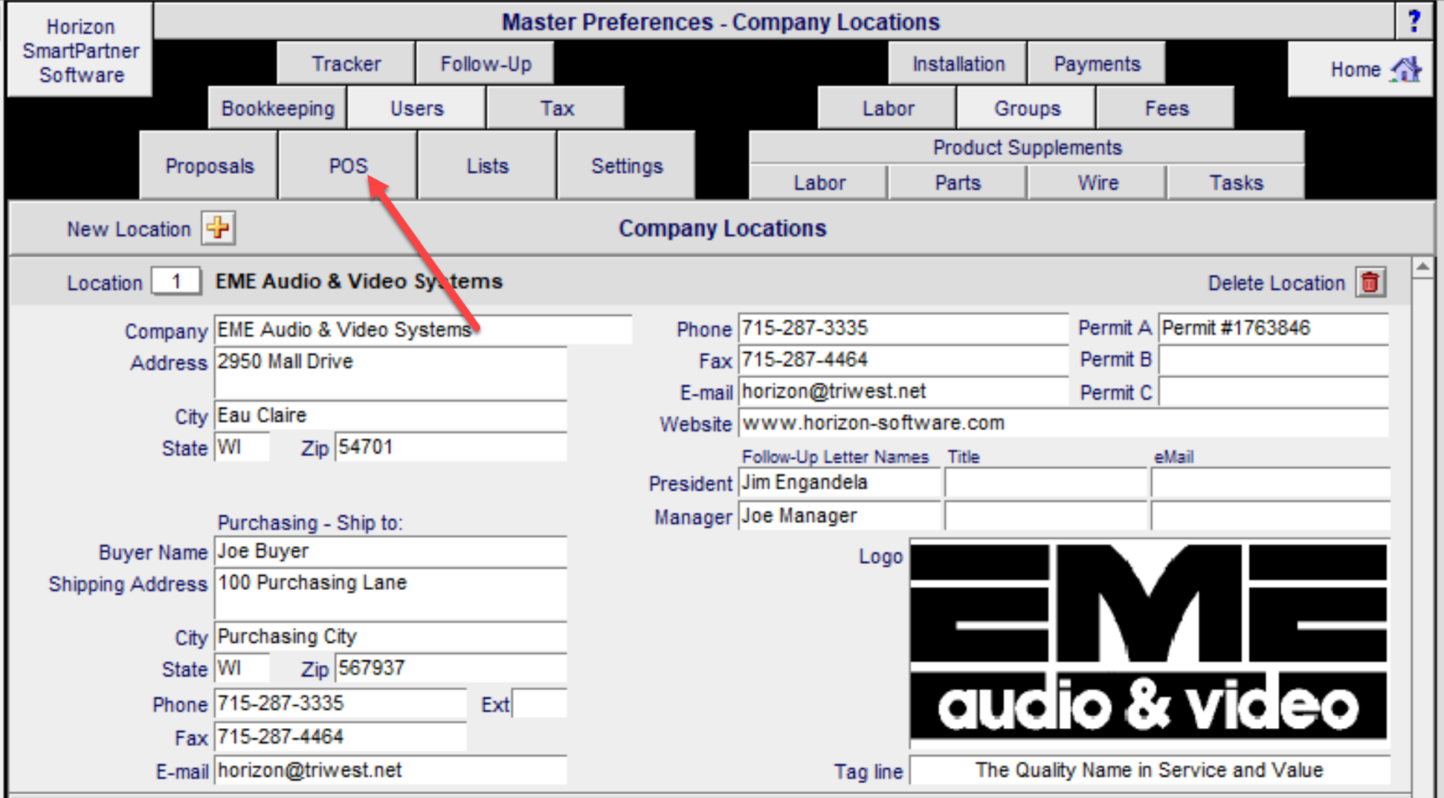Click the company Fax field at top
Image resolution: width=1444 pixels, height=798 pixels.
903,360
